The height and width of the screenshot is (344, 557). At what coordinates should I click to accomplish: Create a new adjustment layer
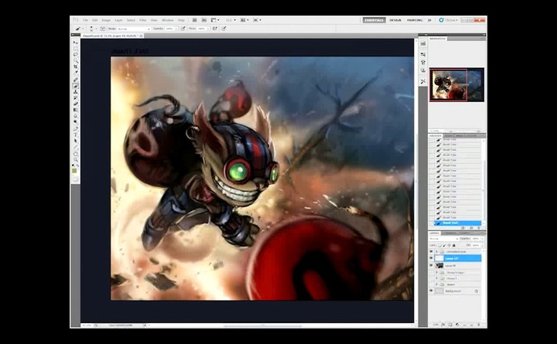pyautogui.click(x=457, y=325)
